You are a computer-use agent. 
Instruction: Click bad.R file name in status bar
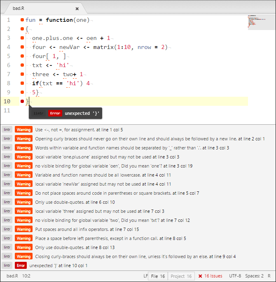pyautogui.click(x=12, y=276)
